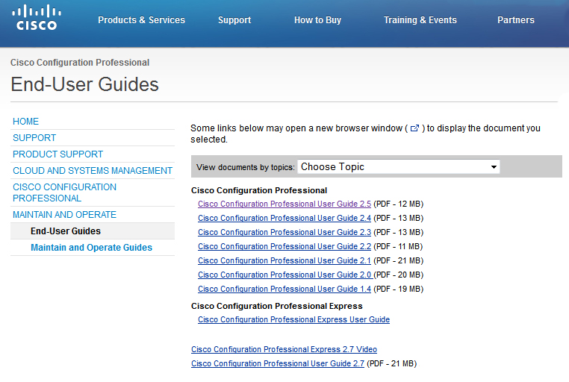Open CLOUD AND SYSTEMS MANAGEMENT link
Screen dimensions: 569x382
[93, 170]
